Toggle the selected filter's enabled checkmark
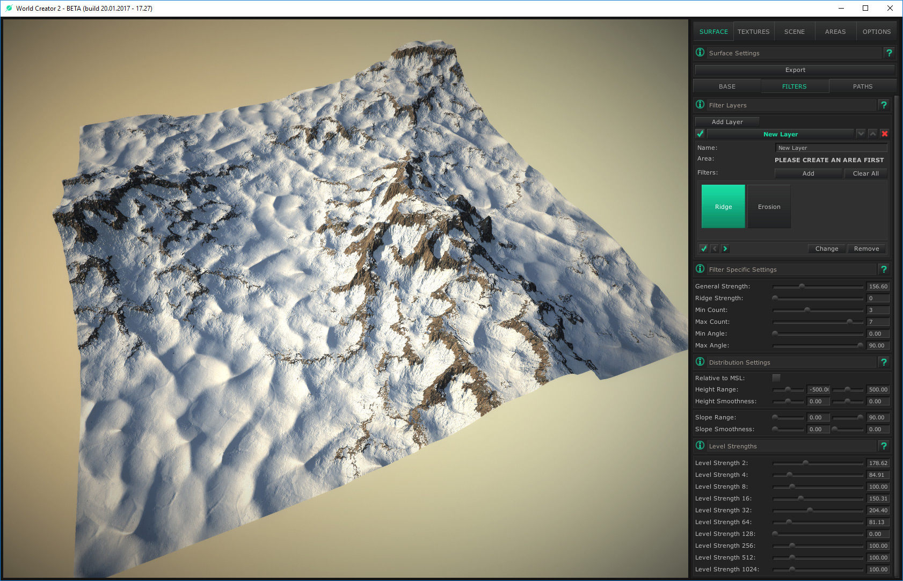This screenshot has height=581, width=903. pyautogui.click(x=704, y=249)
